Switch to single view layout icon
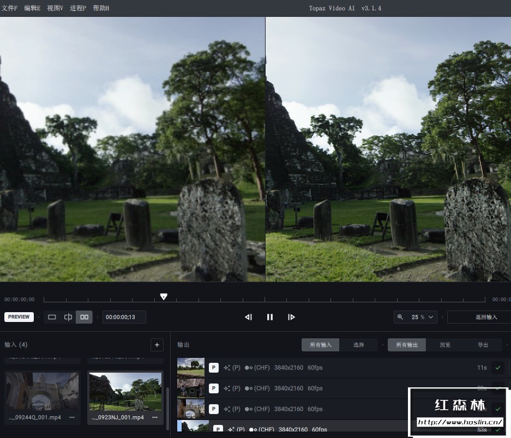The image size is (511, 438). point(52,317)
